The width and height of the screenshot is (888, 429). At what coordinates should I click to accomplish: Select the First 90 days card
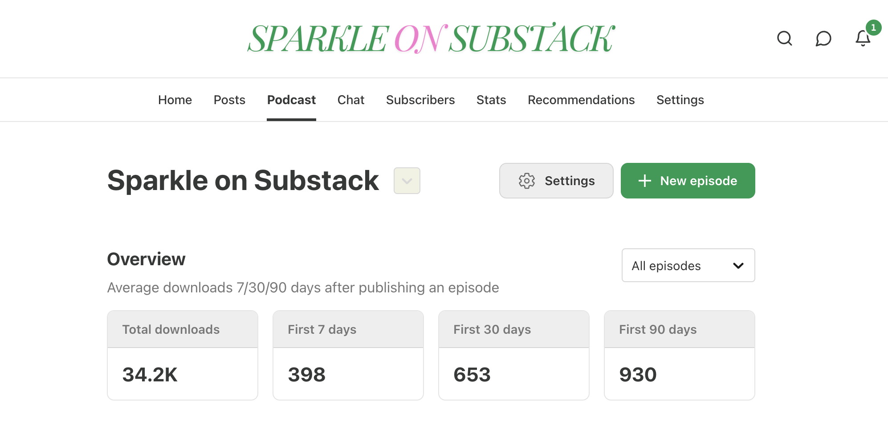click(x=680, y=355)
